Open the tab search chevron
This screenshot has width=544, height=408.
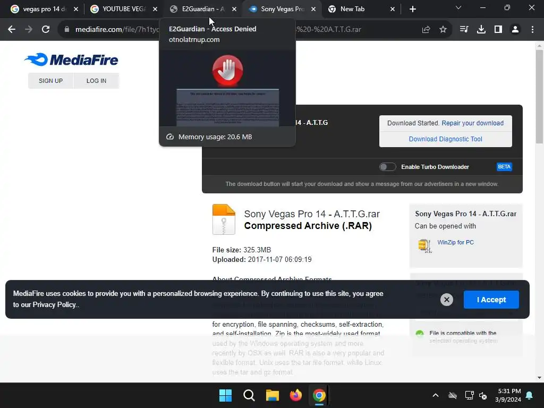pyautogui.click(x=458, y=7)
